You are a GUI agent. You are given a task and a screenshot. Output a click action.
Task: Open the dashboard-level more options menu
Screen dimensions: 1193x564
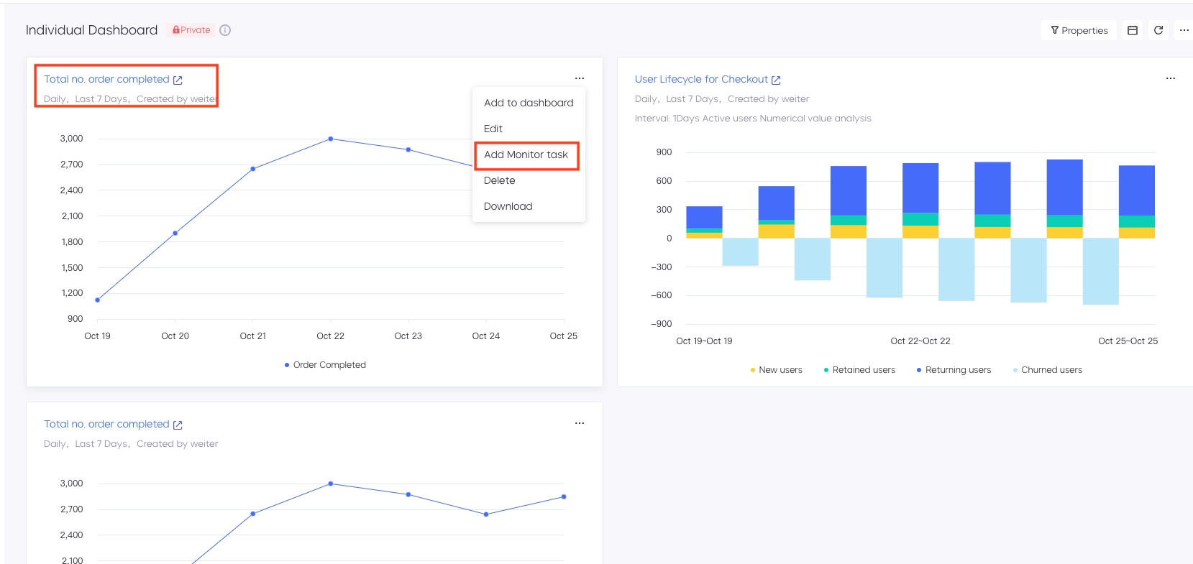coord(1184,30)
